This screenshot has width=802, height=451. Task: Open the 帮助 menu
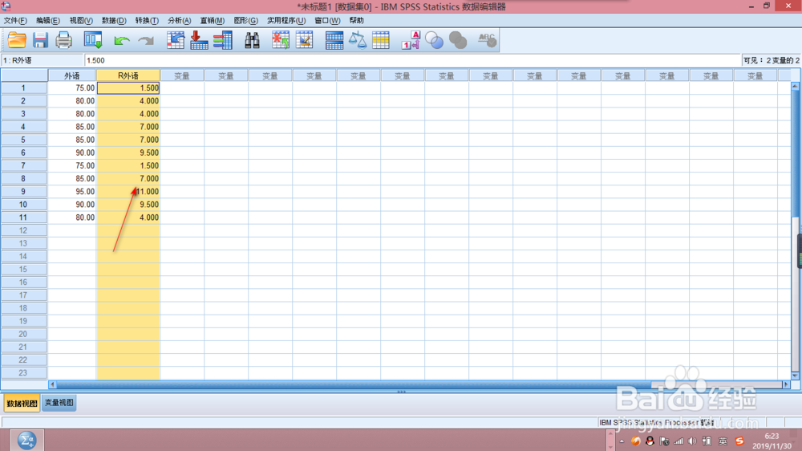[x=357, y=21]
